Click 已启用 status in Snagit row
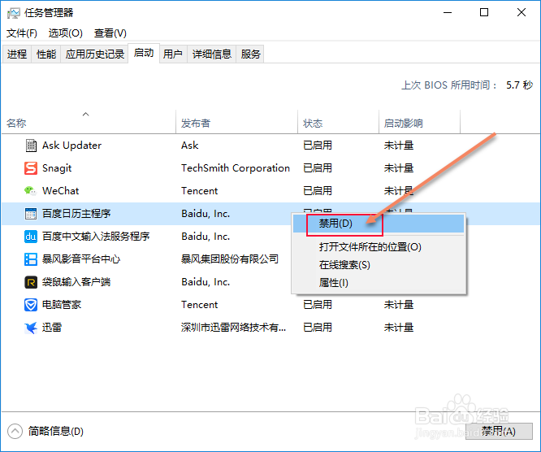The height and width of the screenshot is (452, 541). [318, 168]
